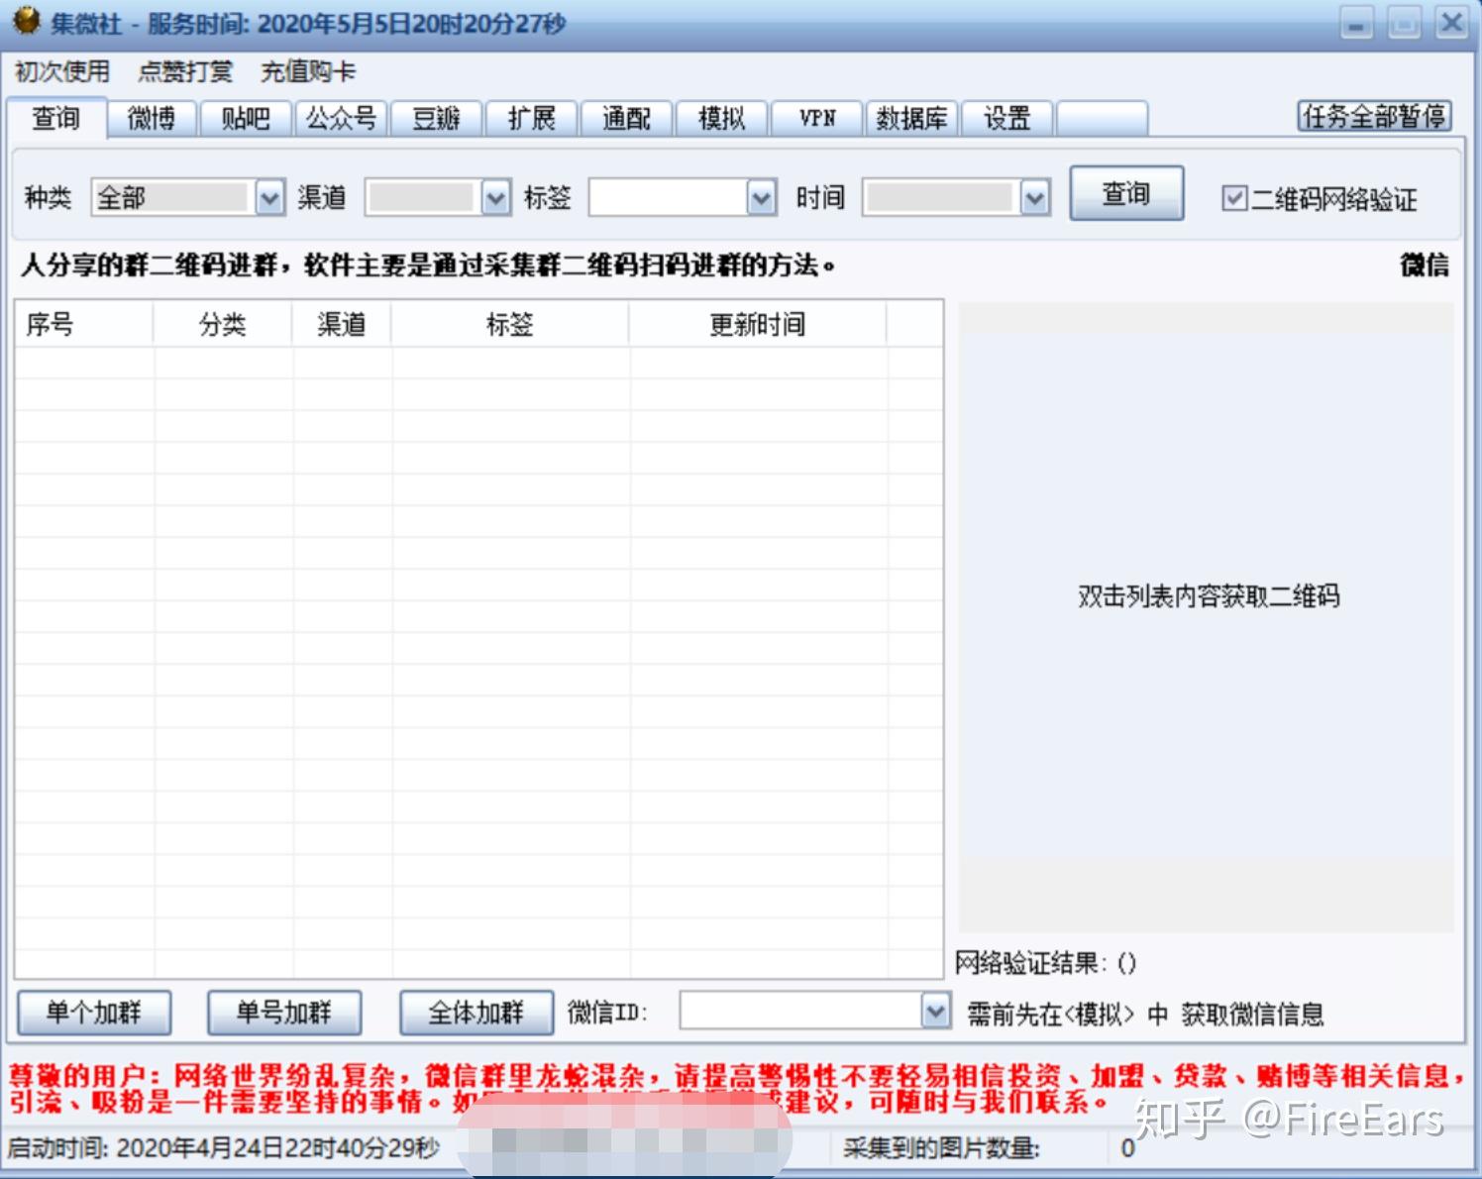Switch to the 微博 tab
The image size is (1482, 1179).
152,119
